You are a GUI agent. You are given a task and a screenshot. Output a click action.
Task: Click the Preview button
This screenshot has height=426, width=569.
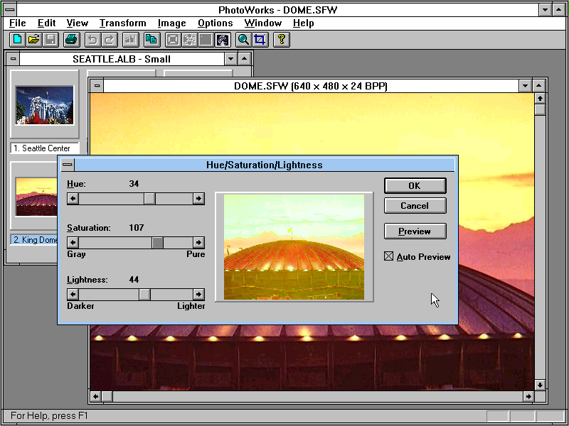tap(415, 231)
